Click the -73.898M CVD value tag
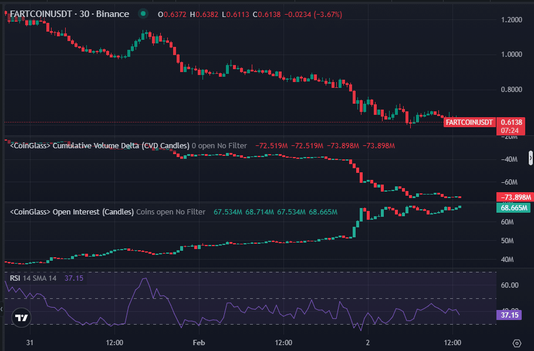This screenshot has width=534, height=351. 515,197
